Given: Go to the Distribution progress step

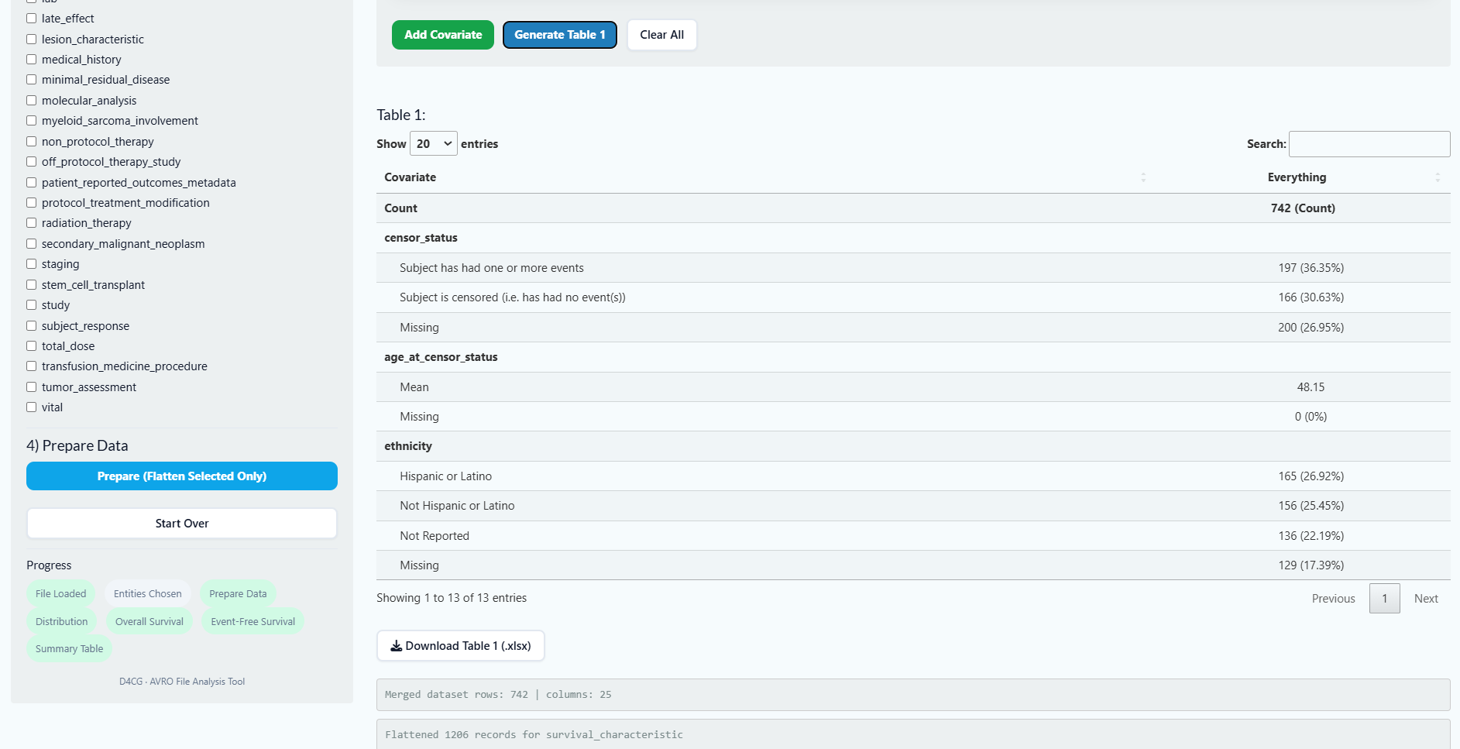Looking at the screenshot, I should 61,622.
